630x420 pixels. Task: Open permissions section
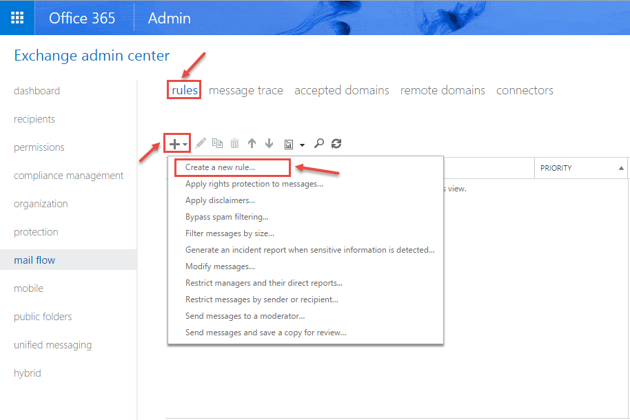(39, 147)
